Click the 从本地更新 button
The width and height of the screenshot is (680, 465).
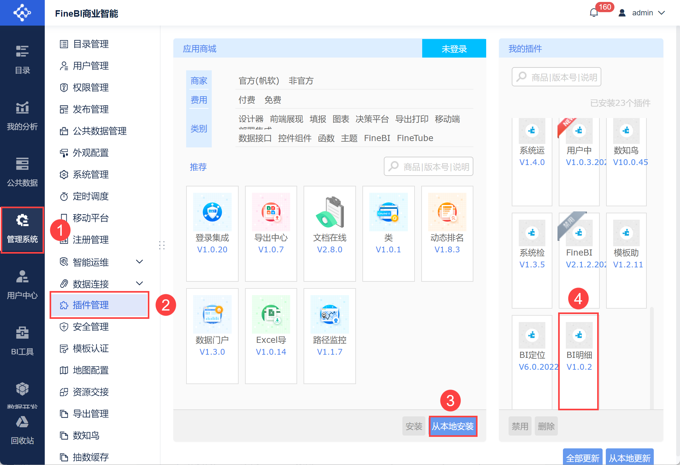630,457
